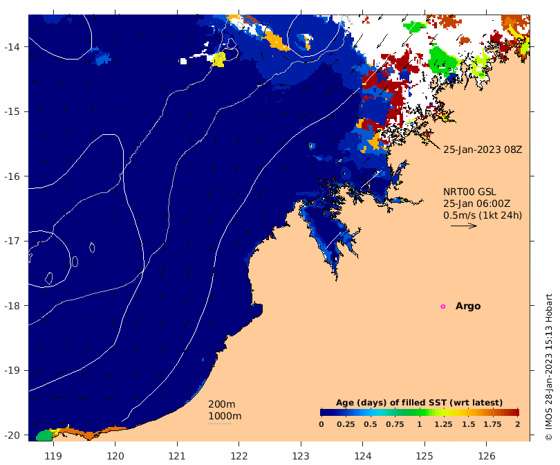Click the velocity scale reference arrow
The width and height of the screenshot is (560, 465).
pyautogui.click(x=464, y=226)
